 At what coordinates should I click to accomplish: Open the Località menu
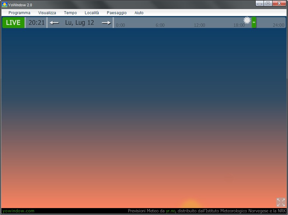[92, 13]
